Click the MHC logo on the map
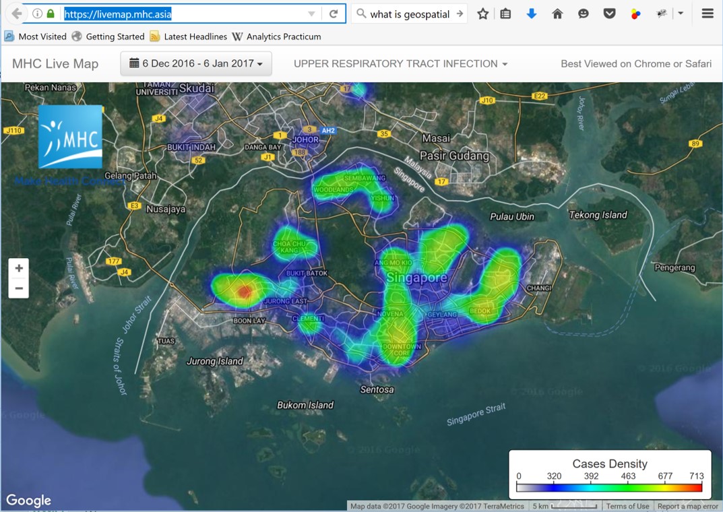Image resolution: width=723 pixels, height=512 pixels. pos(70,137)
